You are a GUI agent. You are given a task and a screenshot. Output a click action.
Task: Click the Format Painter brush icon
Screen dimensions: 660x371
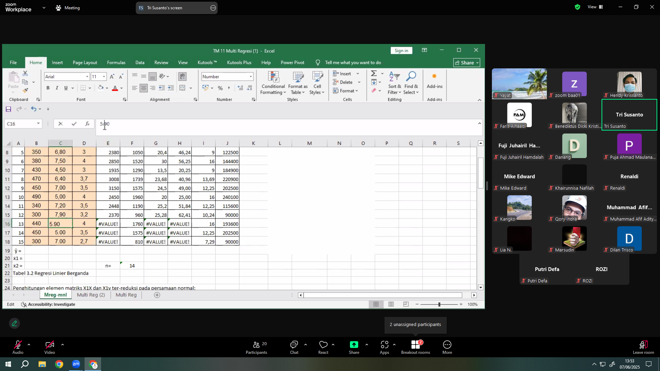coord(25,91)
